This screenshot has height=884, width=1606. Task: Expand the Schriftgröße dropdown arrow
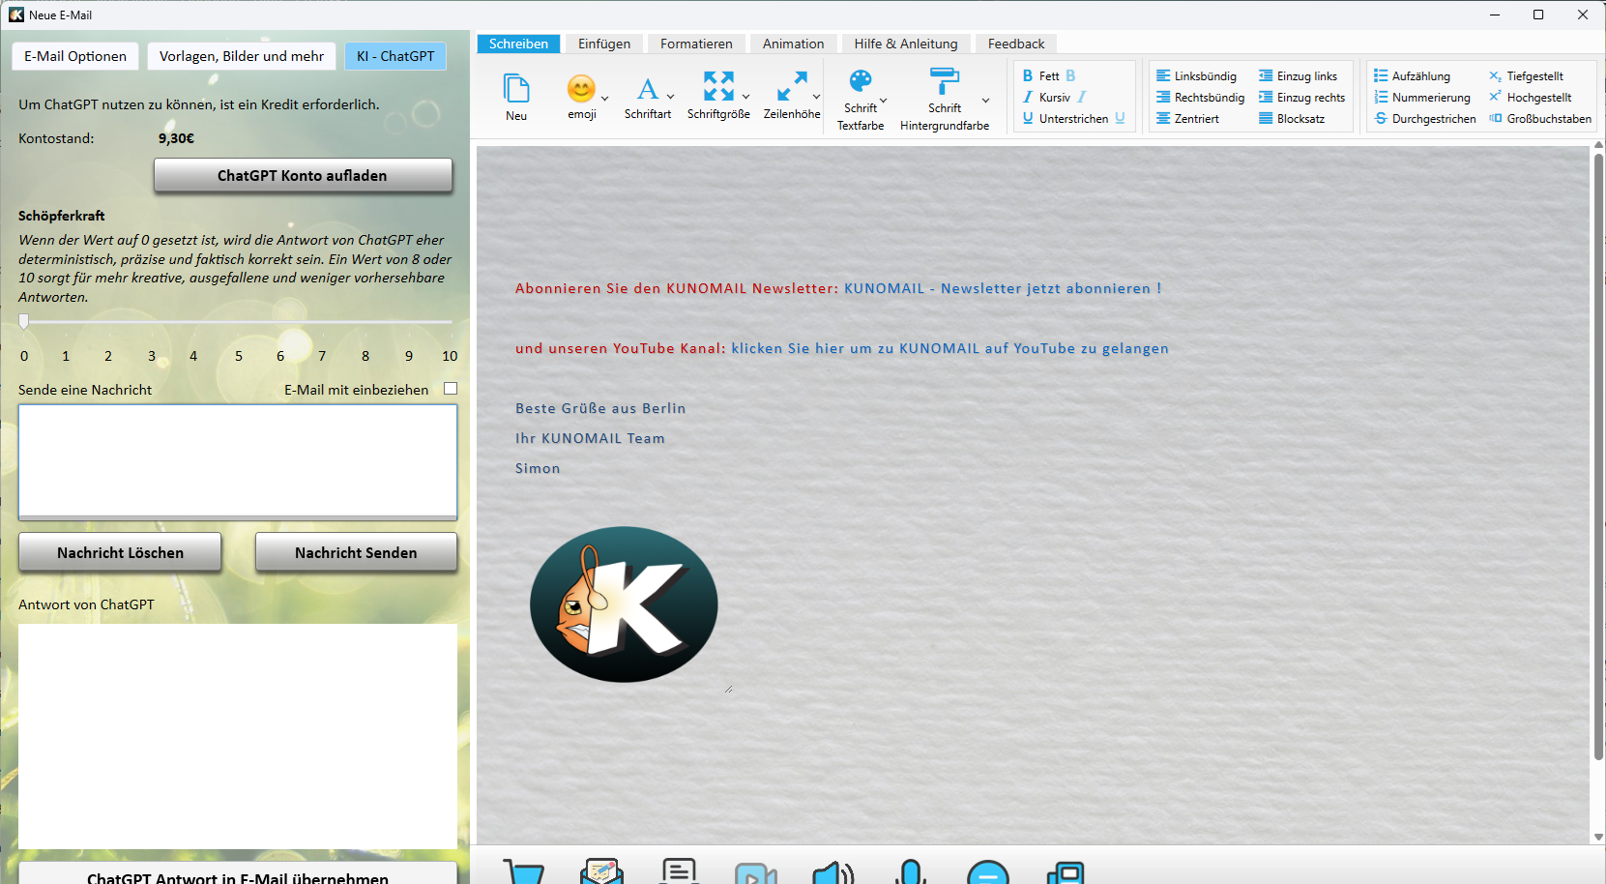745,96
